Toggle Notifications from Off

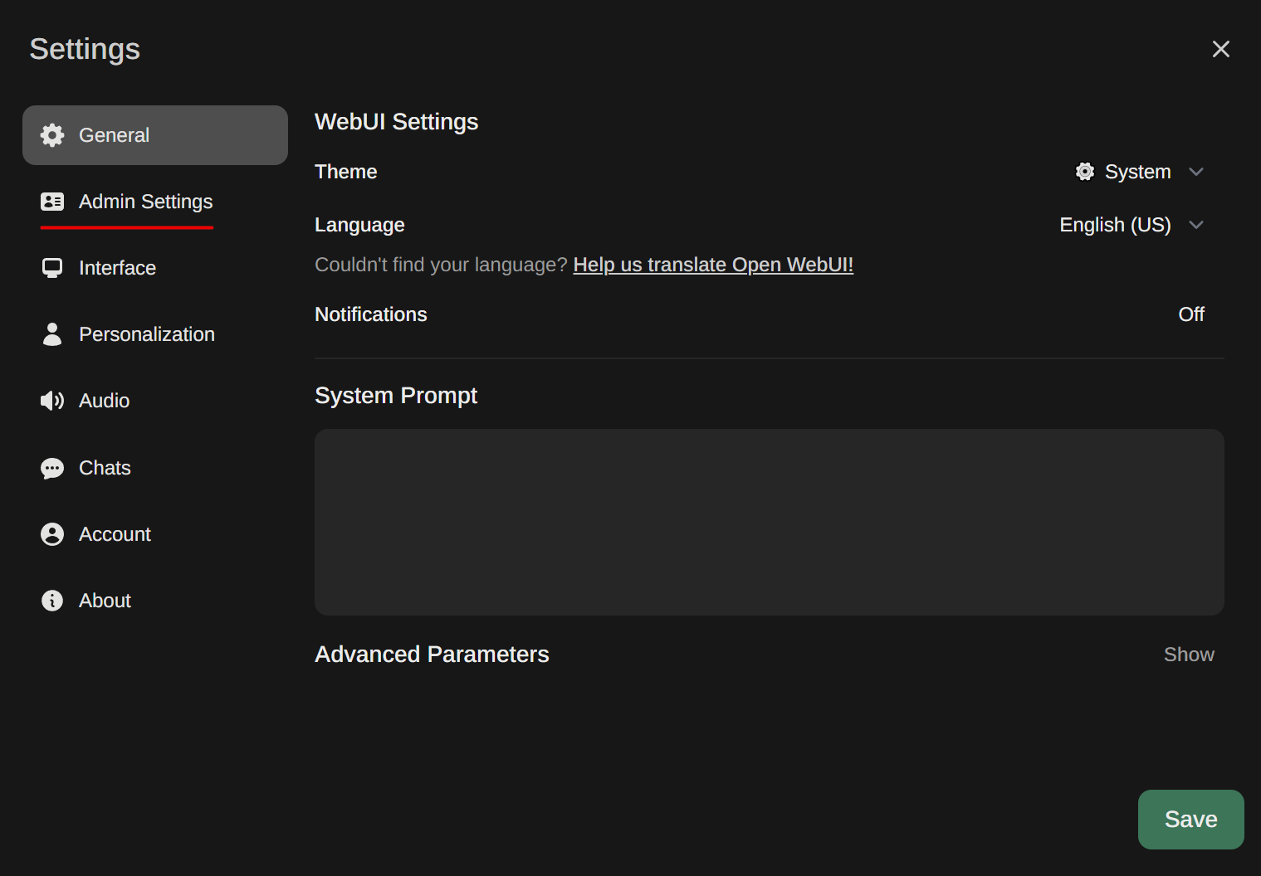point(1191,314)
